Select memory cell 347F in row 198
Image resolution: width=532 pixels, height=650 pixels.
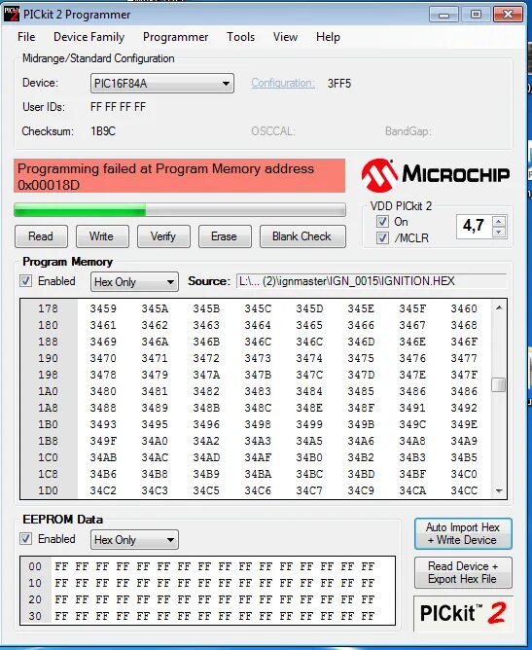click(x=464, y=376)
